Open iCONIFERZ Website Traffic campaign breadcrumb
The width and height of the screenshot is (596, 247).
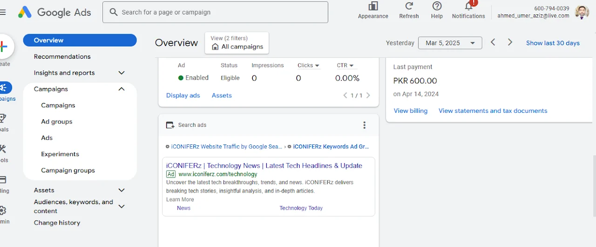click(x=226, y=146)
